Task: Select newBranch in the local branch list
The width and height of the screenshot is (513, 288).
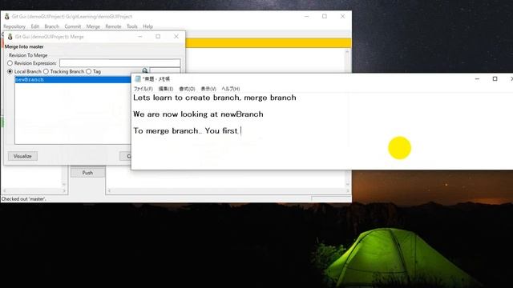Action: (x=73, y=79)
